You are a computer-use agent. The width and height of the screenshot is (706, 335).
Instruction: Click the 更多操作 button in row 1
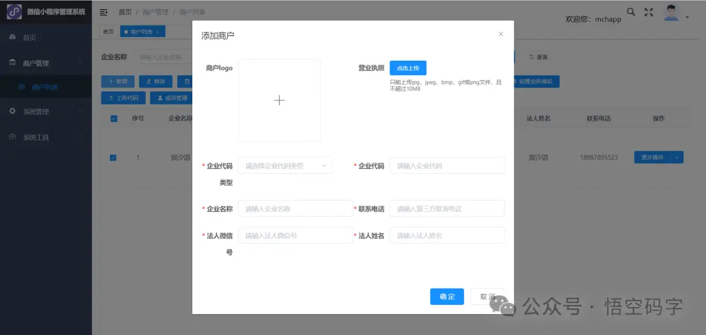click(652, 157)
